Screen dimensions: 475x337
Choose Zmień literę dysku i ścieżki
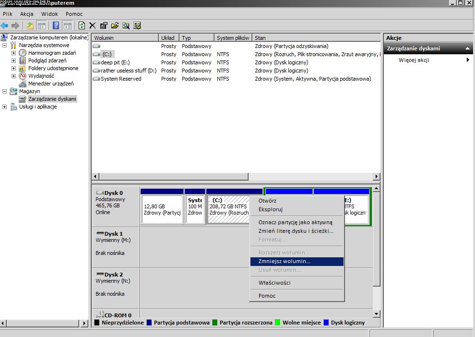tap(297, 231)
